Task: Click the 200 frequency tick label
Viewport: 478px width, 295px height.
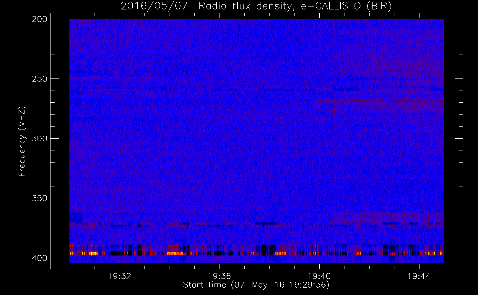Action: (40, 19)
